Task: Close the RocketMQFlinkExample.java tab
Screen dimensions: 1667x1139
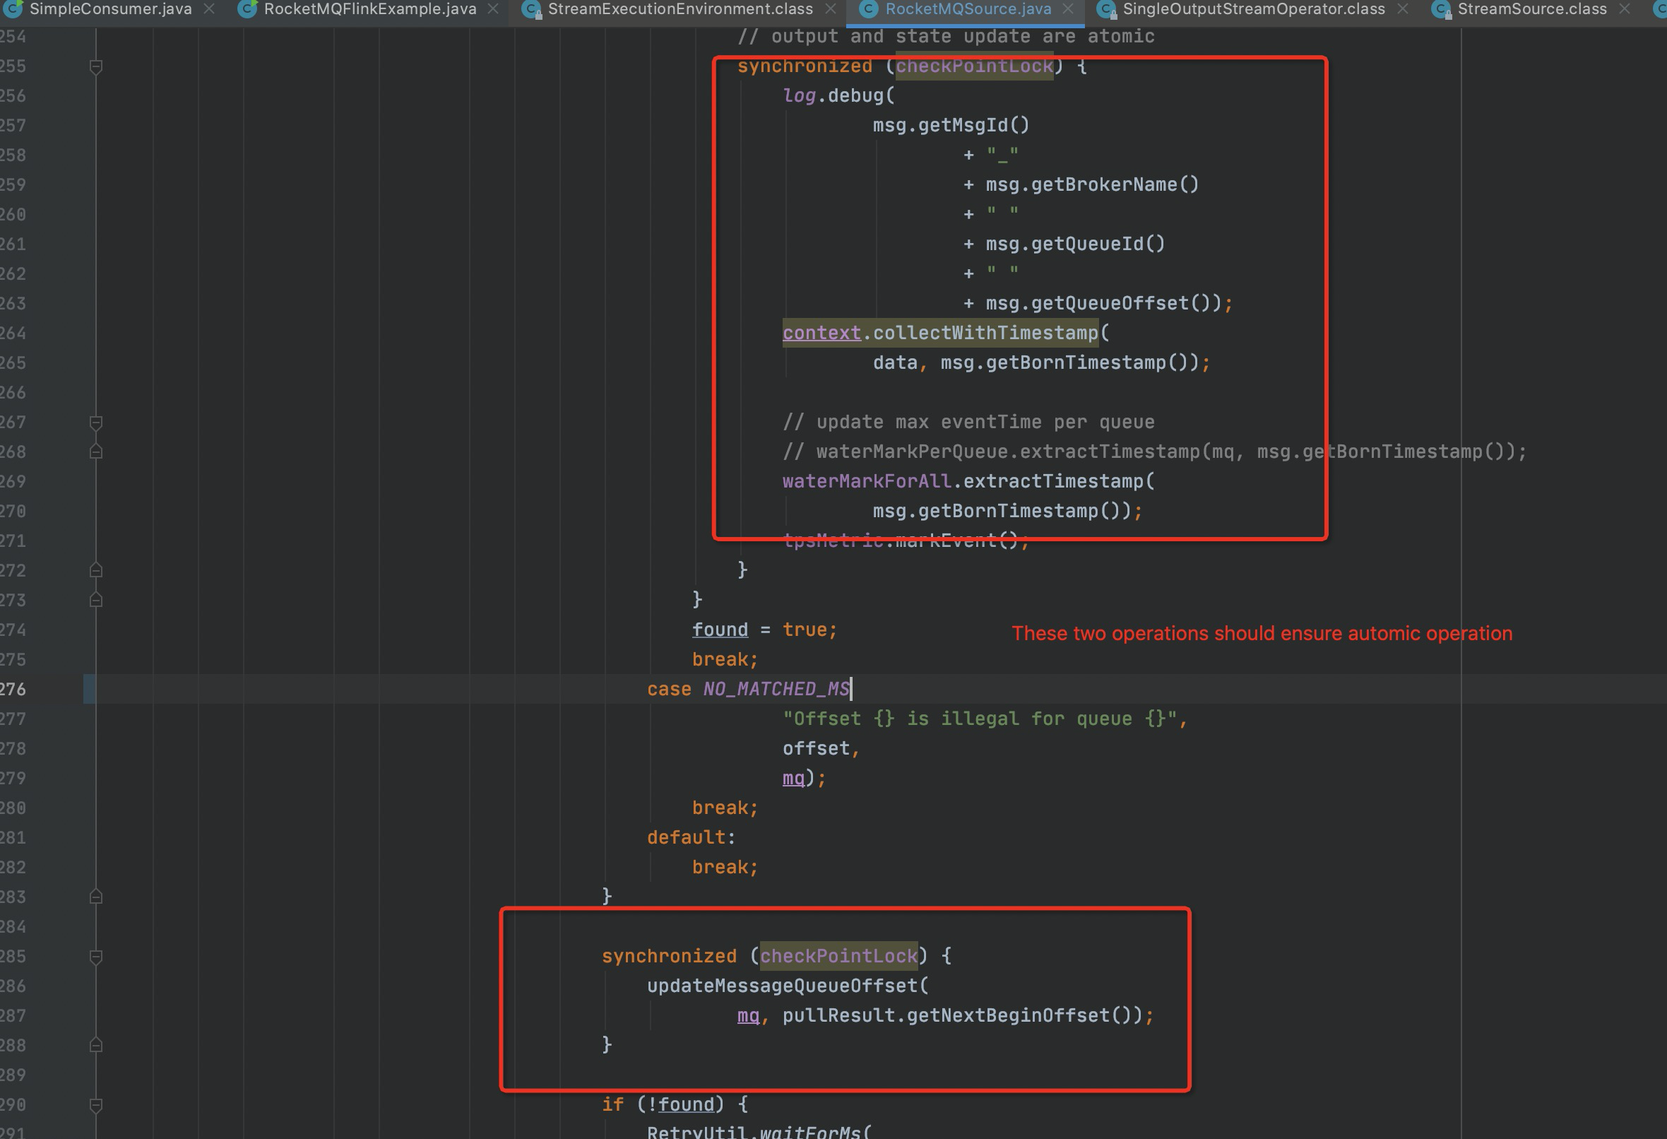Action: [x=493, y=9]
